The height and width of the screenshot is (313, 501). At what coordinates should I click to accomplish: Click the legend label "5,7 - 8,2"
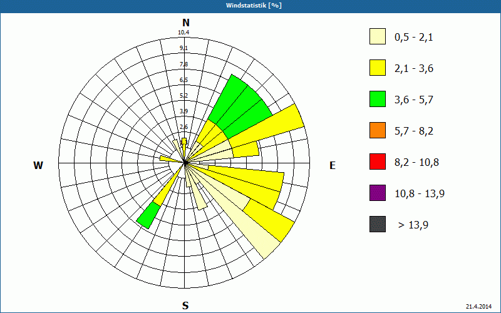pos(414,131)
